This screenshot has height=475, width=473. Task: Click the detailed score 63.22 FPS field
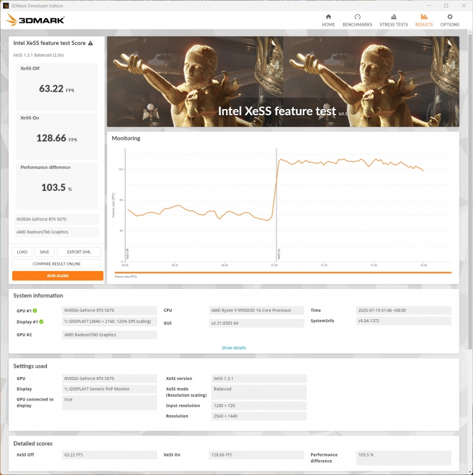[109, 455]
